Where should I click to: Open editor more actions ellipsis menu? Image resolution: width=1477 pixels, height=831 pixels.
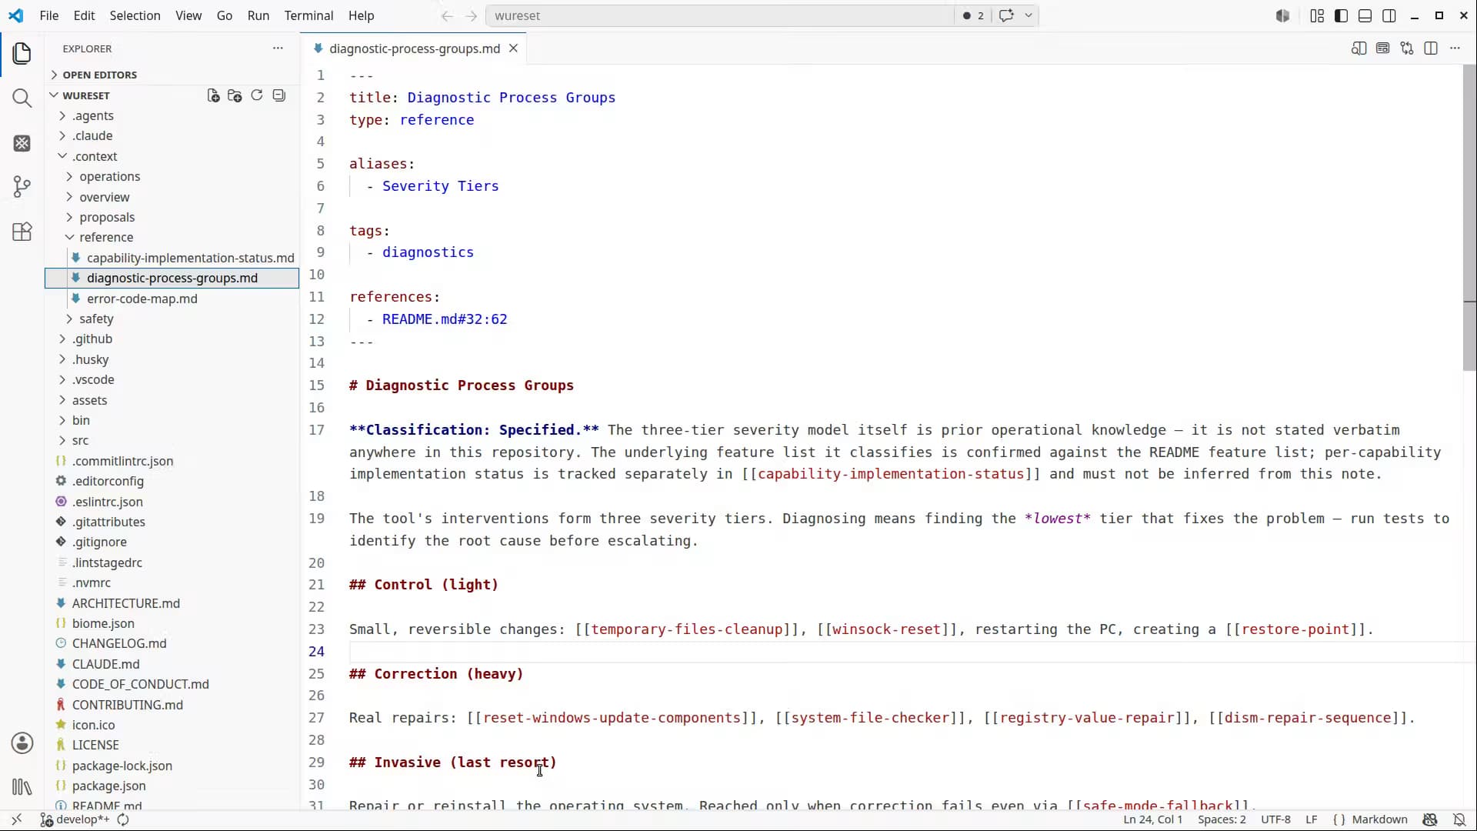tap(1455, 48)
